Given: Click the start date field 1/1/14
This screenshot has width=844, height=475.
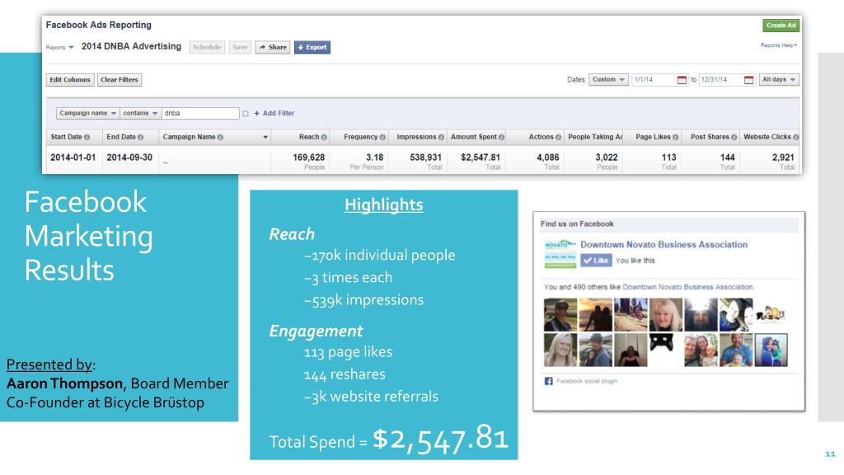Looking at the screenshot, I should click(653, 80).
